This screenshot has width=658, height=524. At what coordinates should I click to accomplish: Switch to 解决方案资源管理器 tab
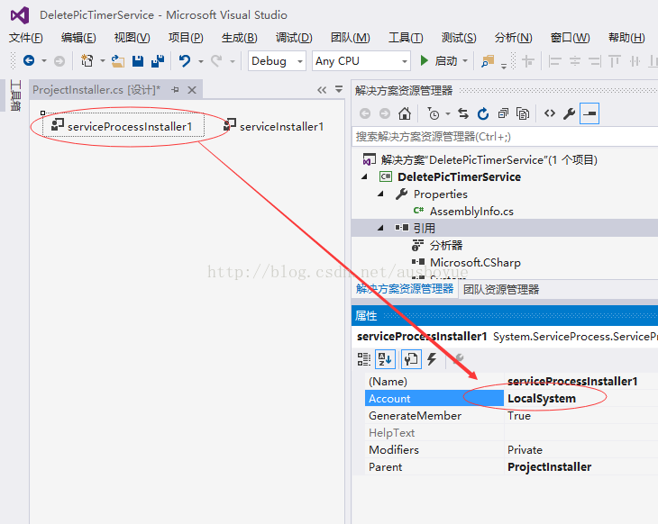405,289
